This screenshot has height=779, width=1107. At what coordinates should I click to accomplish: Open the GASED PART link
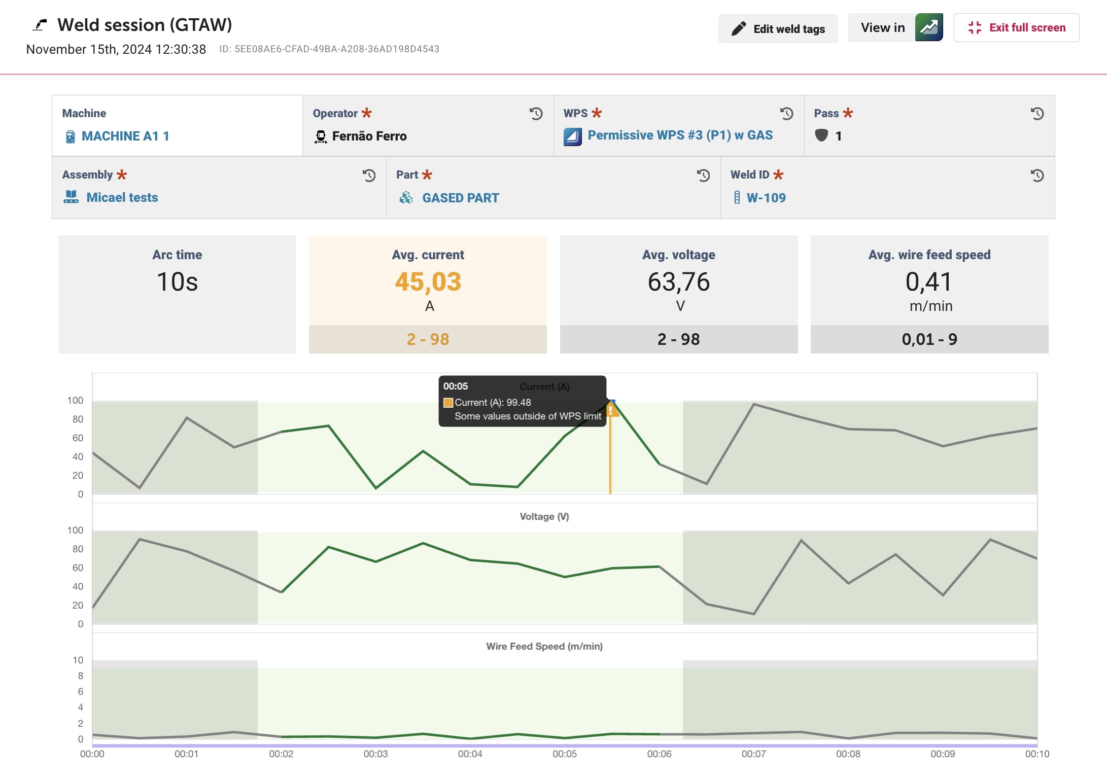(461, 198)
